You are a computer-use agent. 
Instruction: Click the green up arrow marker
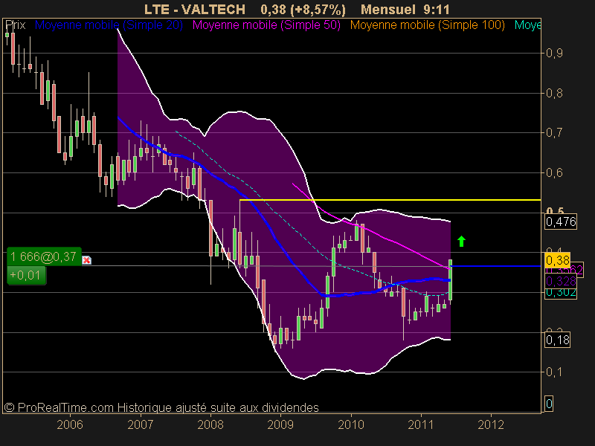pyautogui.click(x=461, y=241)
